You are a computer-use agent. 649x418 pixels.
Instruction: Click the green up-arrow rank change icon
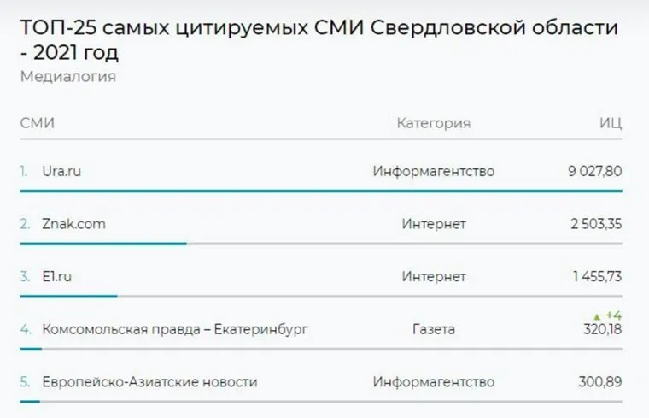tap(595, 316)
